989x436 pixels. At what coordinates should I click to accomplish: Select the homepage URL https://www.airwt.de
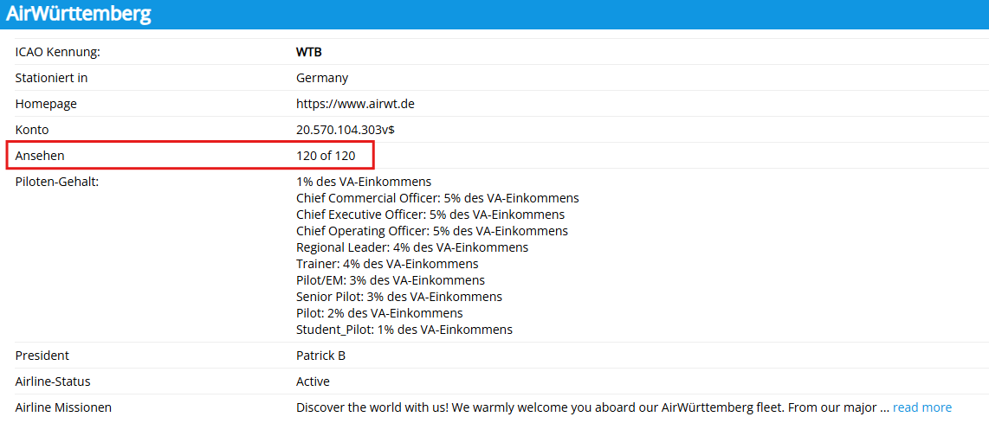click(x=355, y=104)
